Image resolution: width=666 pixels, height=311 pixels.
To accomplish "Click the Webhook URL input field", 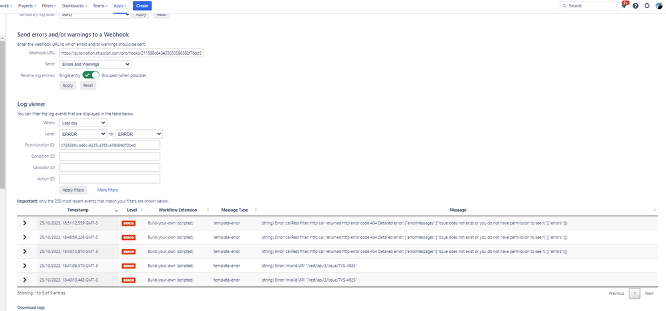I will (131, 53).
